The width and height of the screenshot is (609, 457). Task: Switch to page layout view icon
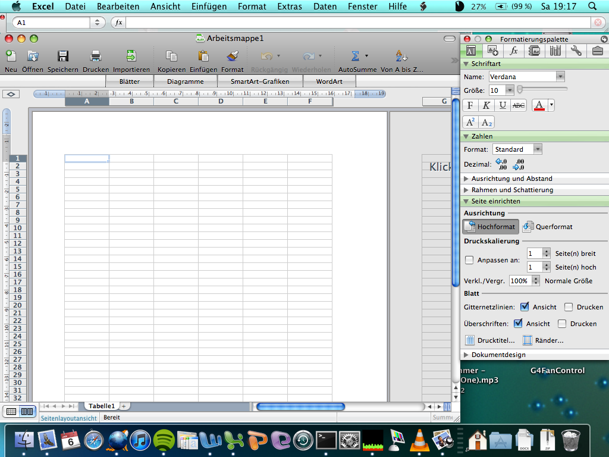click(27, 411)
